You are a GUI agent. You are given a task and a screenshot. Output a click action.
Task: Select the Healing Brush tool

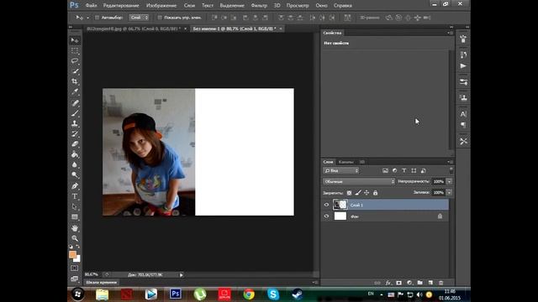pos(75,102)
